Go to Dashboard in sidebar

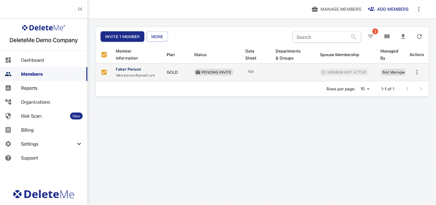(32, 60)
